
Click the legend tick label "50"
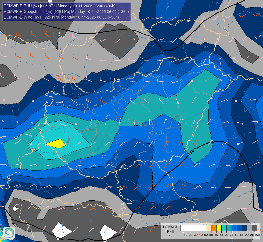tap(206, 235)
